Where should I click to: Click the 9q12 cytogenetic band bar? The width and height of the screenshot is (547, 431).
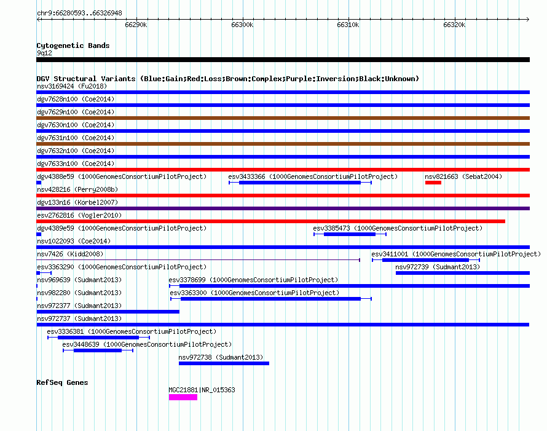283,60
